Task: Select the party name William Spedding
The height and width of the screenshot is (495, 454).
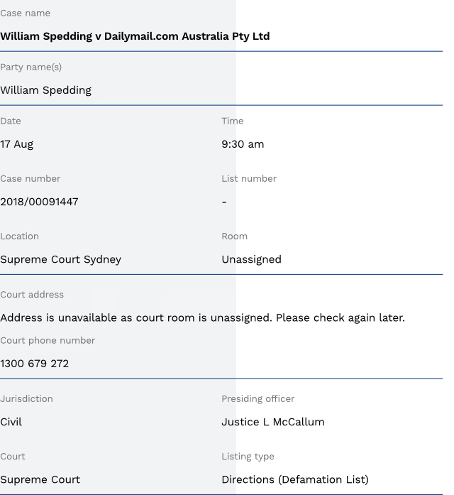Action: [45, 90]
